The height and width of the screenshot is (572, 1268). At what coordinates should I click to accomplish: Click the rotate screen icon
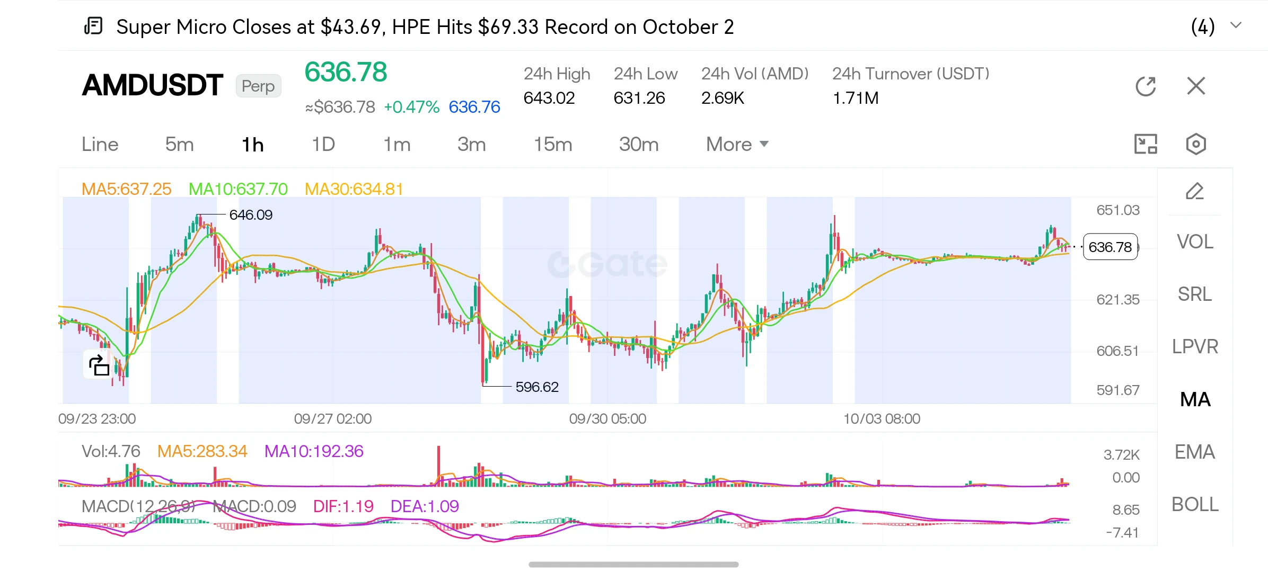click(99, 365)
